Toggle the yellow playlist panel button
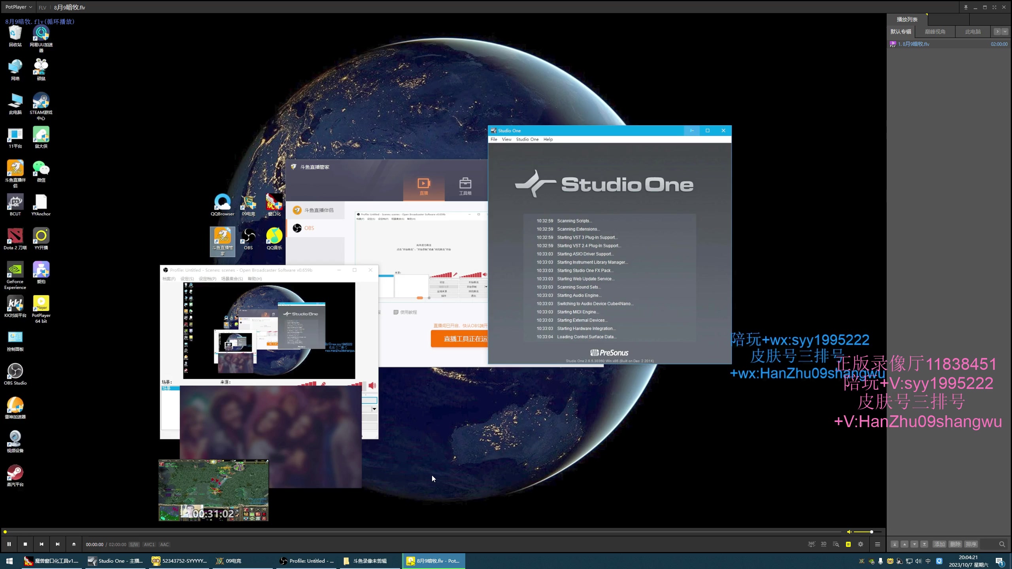 click(848, 544)
